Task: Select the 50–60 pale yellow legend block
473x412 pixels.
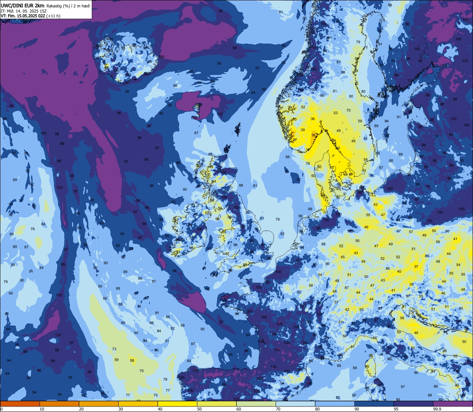Action: coord(217,404)
